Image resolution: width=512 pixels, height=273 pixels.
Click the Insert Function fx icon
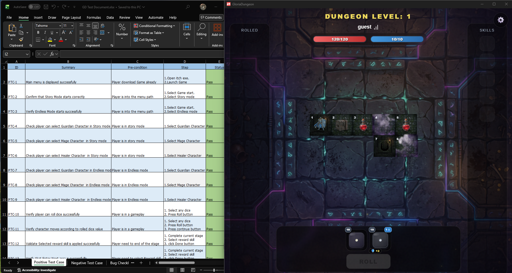tap(52, 54)
